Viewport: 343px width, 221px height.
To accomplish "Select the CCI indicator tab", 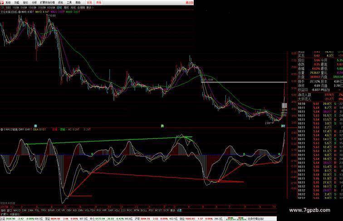I will [x=123, y=210].
